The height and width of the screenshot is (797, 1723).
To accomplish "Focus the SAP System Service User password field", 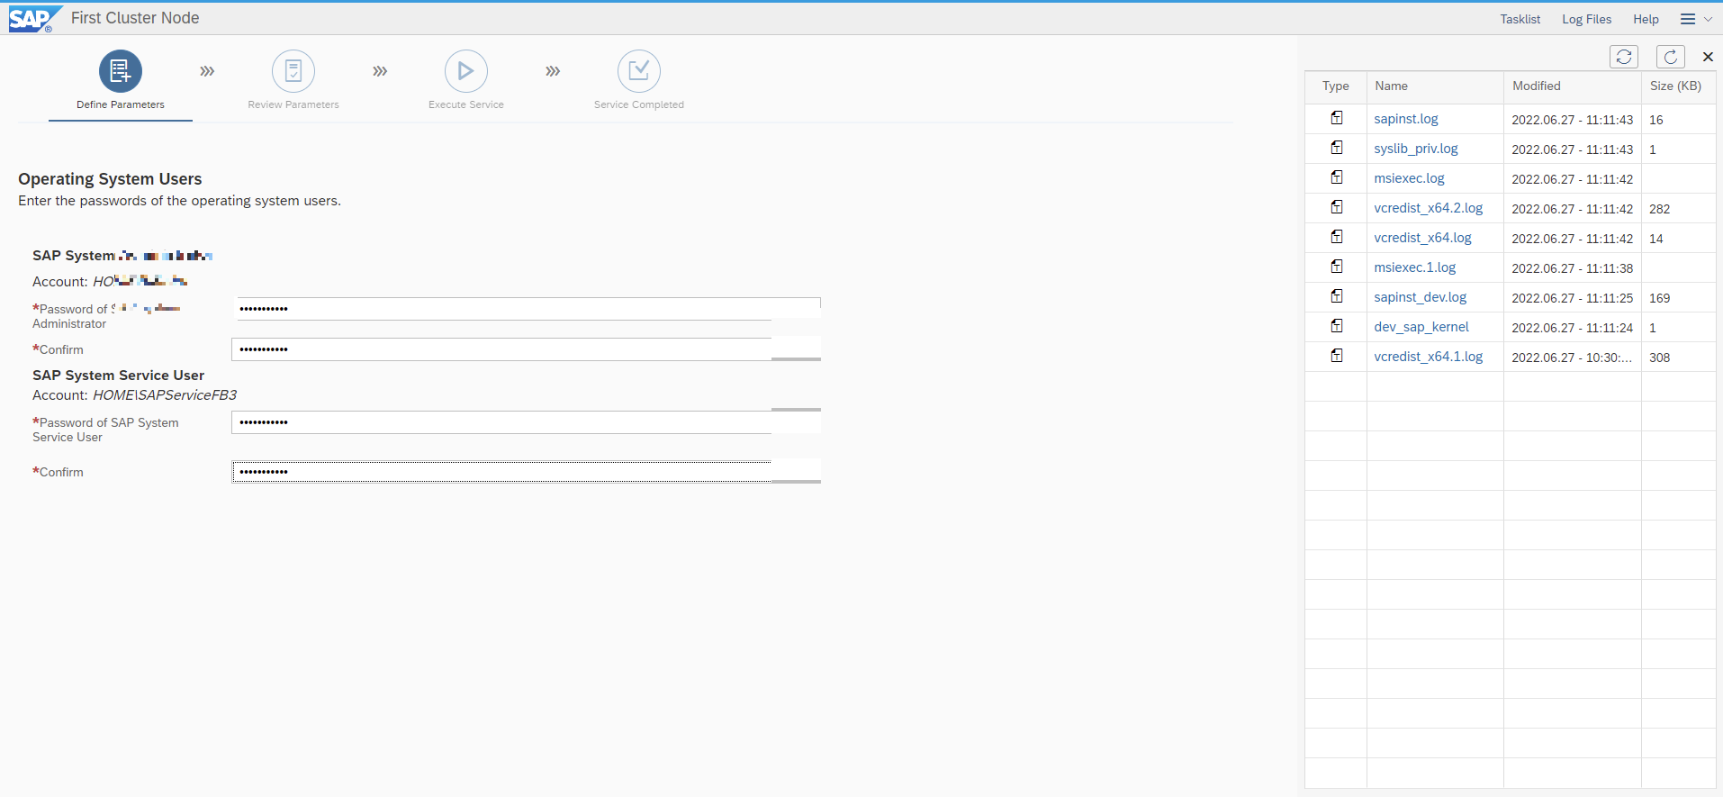I will click(526, 422).
